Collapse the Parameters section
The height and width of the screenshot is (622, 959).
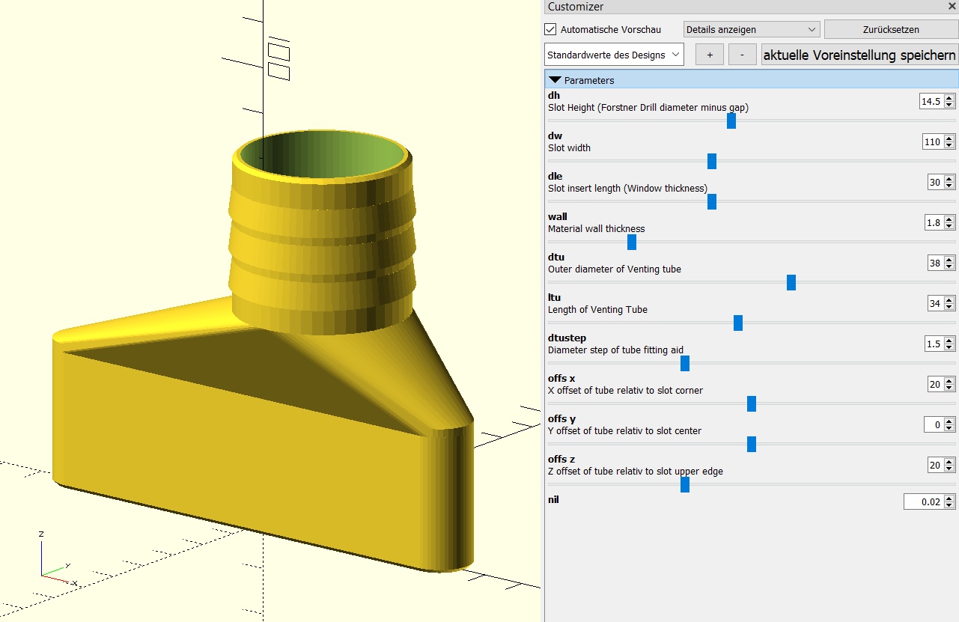pos(555,78)
